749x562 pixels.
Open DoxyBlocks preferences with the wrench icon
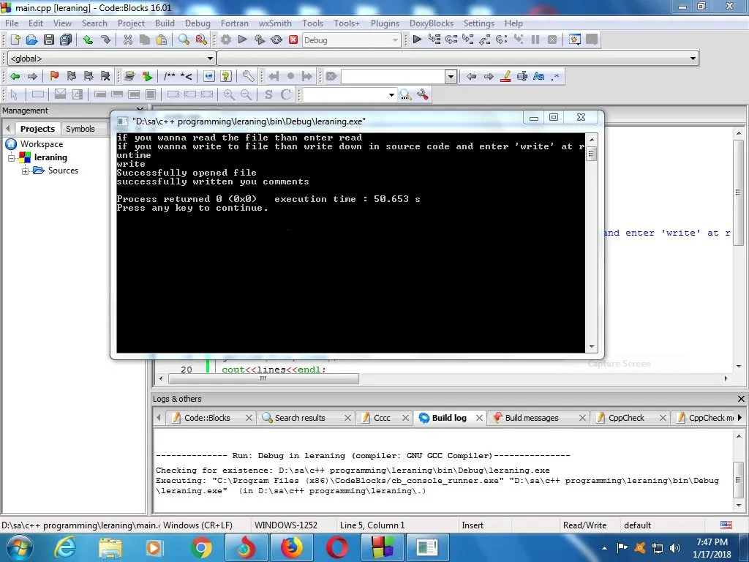point(248,76)
